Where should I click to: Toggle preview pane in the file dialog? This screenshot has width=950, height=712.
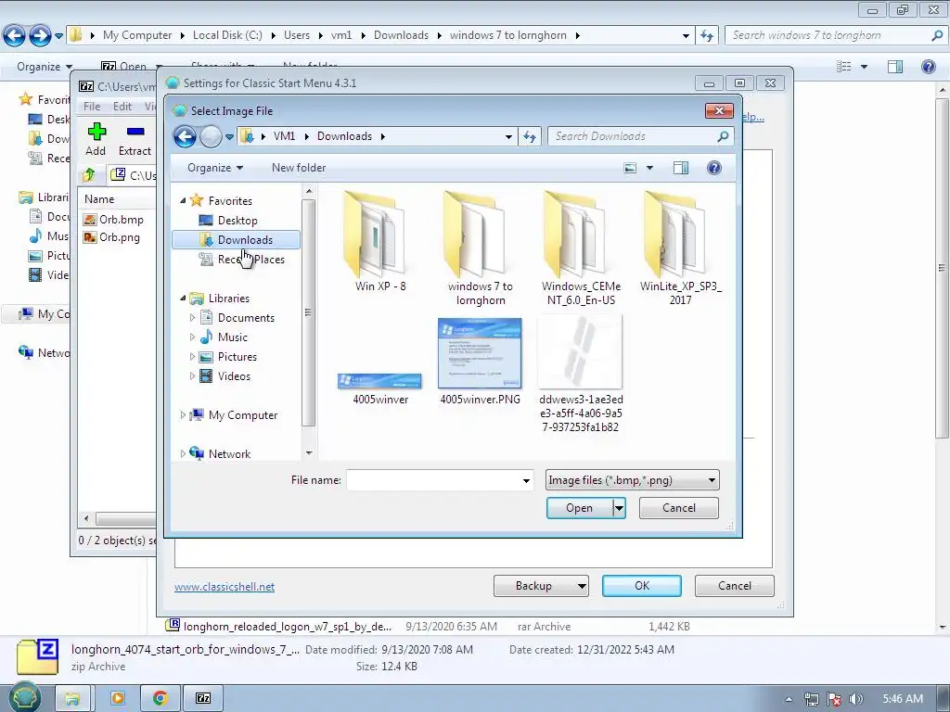[681, 168]
